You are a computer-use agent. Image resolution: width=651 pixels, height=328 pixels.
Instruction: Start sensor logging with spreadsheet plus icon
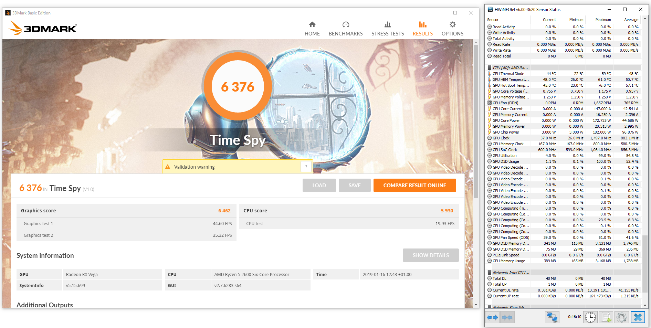point(606,317)
